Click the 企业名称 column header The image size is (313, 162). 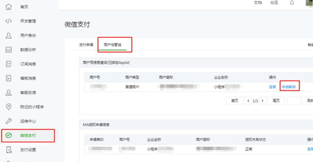click(x=221, y=77)
